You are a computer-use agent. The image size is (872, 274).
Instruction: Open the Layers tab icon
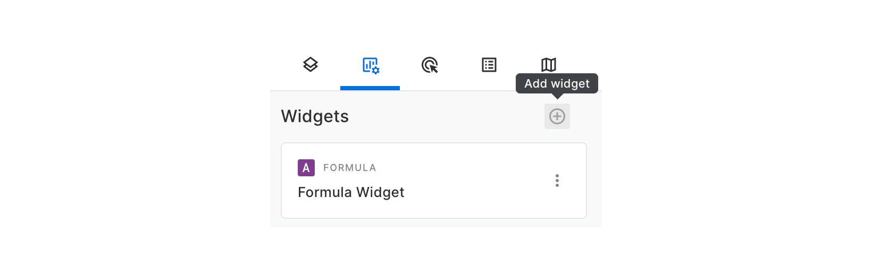tap(311, 65)
